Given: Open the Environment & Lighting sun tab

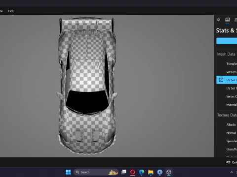Looking at the screenshot, I should pyautogui.click(x=218, y=20).
